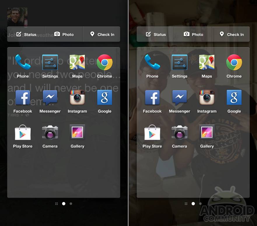Select grid page indicator in left screen
257x226 pixels.
(x=56, y=204)
